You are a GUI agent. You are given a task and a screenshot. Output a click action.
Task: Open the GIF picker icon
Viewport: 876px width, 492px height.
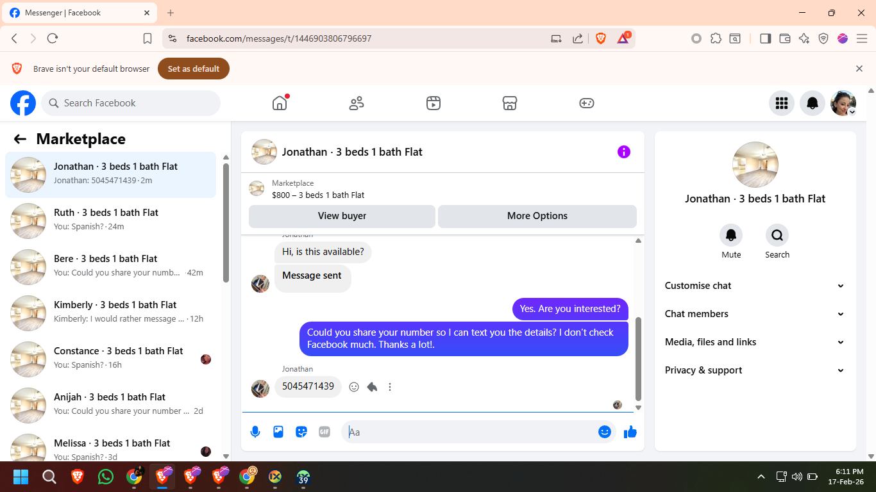pos(324,432)
